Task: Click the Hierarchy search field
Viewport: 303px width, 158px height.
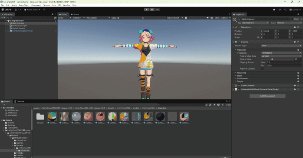Action: [x=30, y=18]
